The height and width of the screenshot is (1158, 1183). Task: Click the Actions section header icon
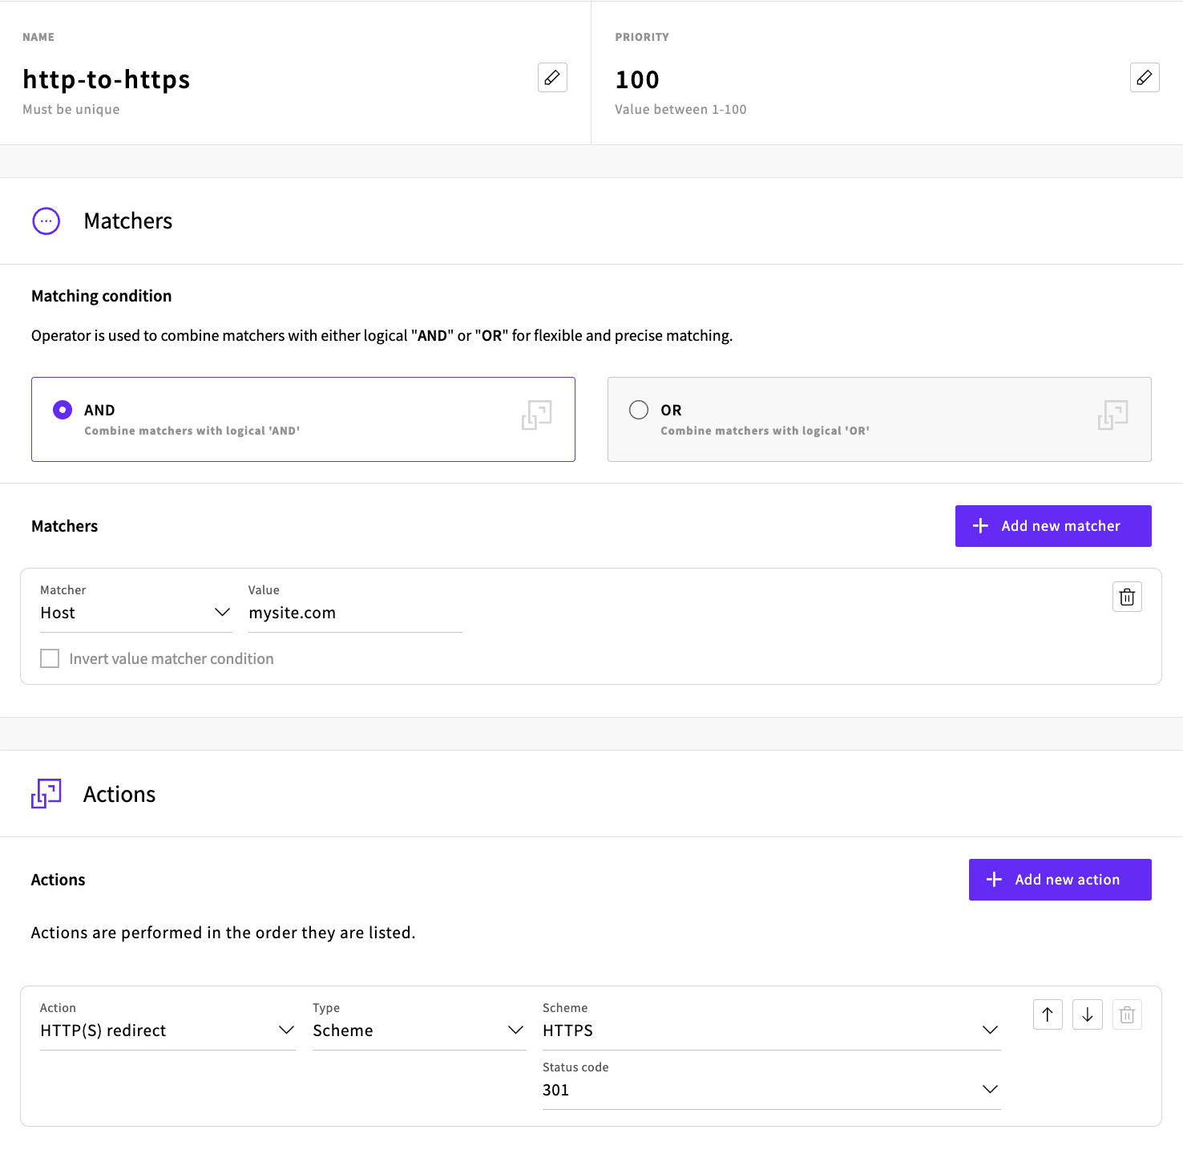[46, 794]
